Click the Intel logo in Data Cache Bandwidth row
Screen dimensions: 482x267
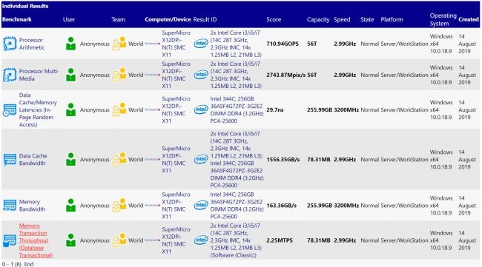201,160
